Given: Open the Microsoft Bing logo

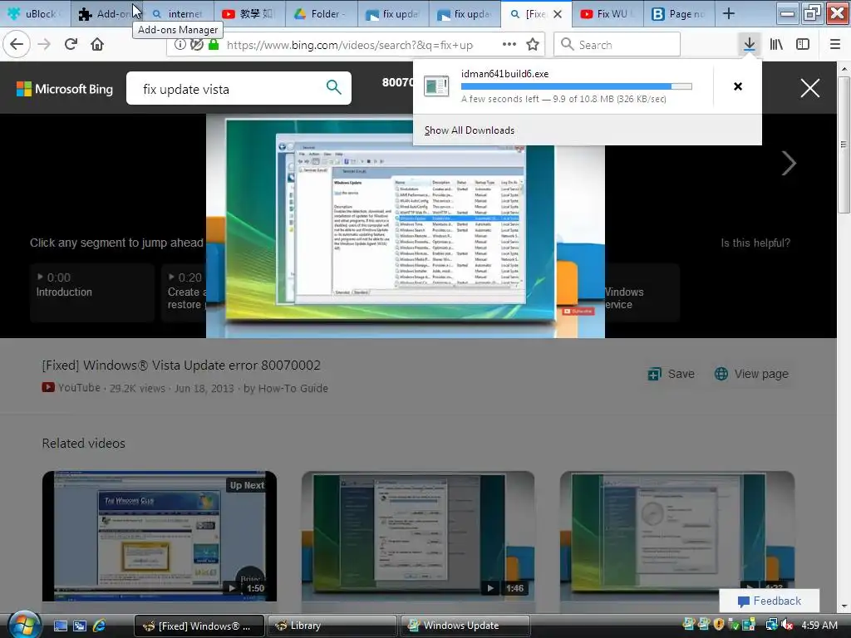Looking at the screenshot, I should (x=65, y=89).
